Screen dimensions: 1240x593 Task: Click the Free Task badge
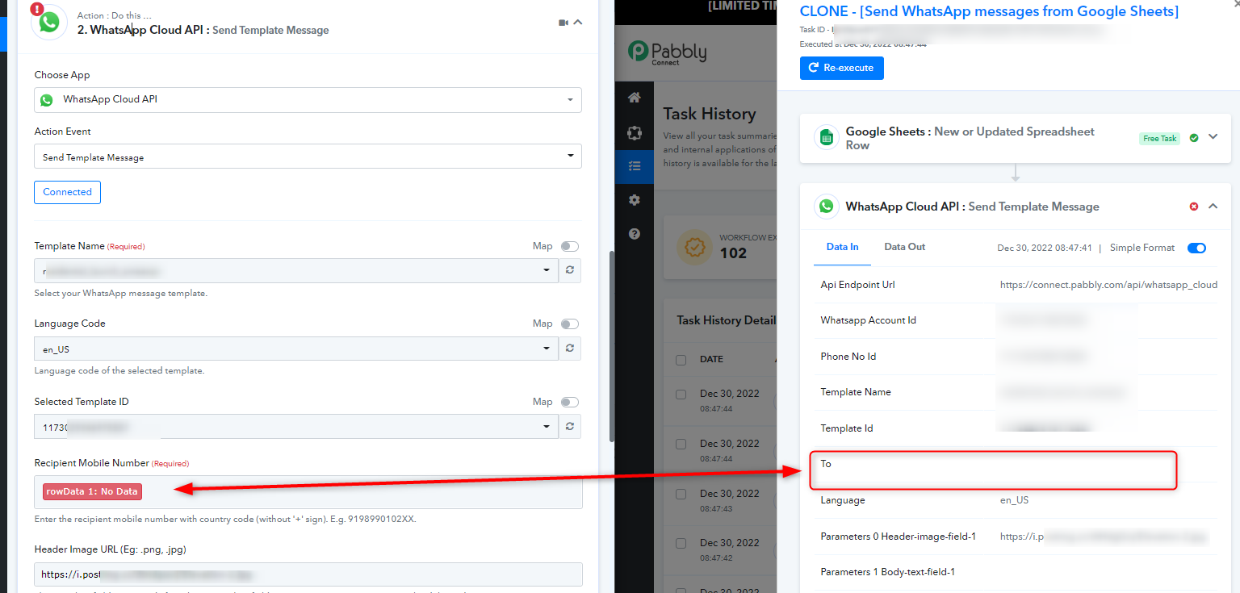coord(1160,139)
